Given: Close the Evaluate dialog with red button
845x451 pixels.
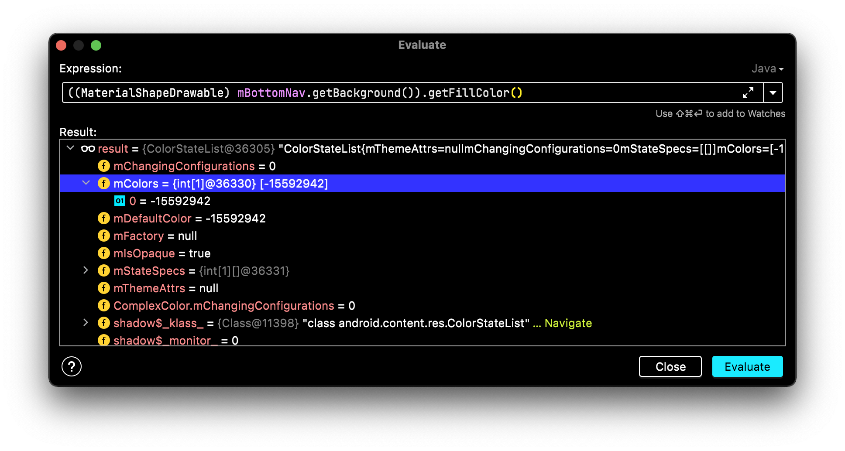Looking at the screenshot, I should 61,45.
